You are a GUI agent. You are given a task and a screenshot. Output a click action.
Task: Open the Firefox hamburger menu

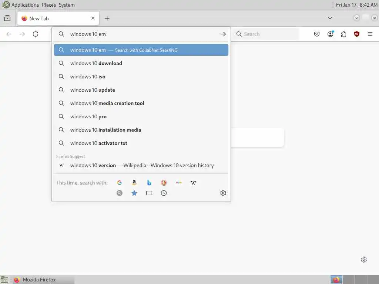(370, 34)
